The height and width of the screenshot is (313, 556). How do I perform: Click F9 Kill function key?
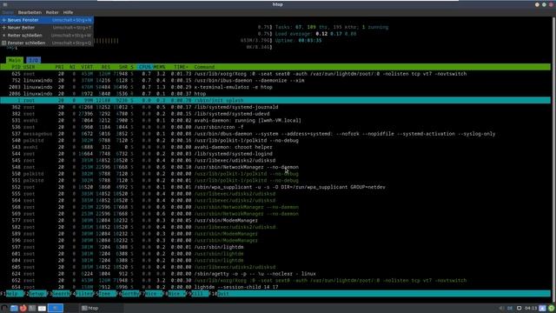tap(198, 294)
